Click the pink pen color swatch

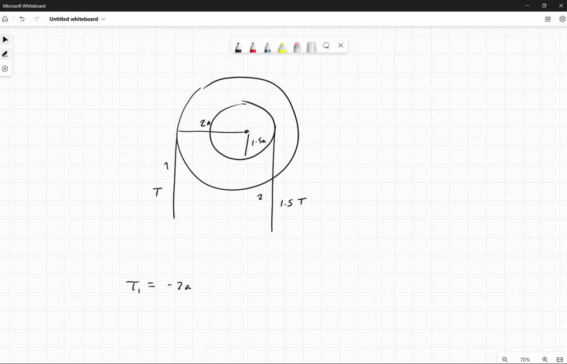click(x=296, y=47)
